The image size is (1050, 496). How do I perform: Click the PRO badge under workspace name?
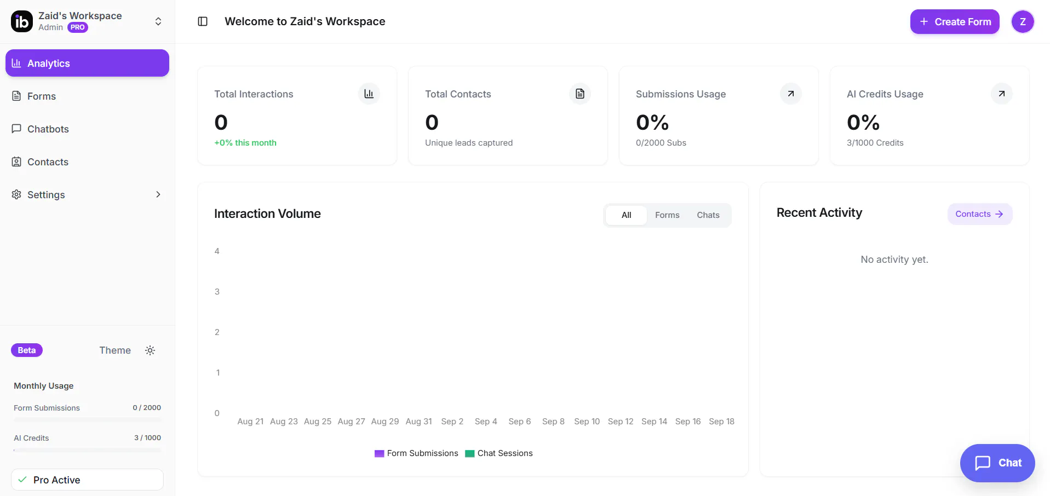[78, 27]
